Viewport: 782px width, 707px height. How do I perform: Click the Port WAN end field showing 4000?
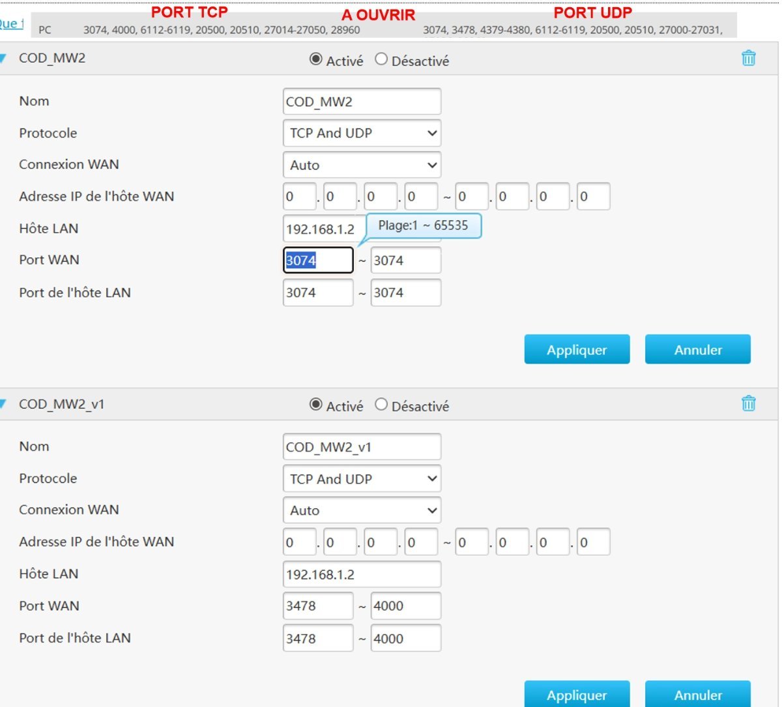click(405, 606)
